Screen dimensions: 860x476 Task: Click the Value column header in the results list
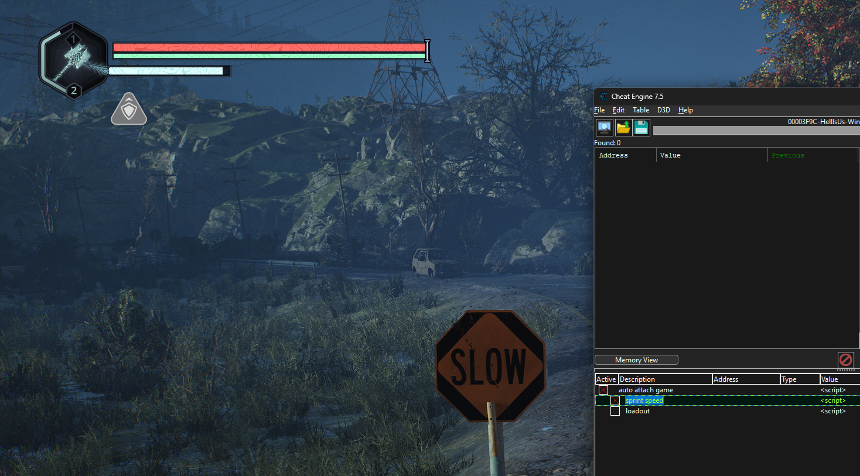pyautogui.click(x=712, y=155)
